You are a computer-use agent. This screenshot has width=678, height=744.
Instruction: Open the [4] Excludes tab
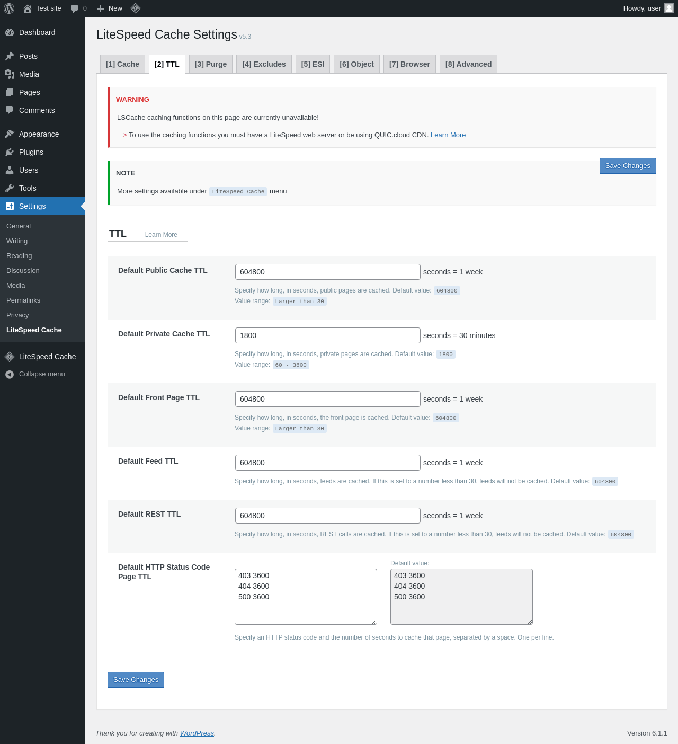(x=264, y=64)
